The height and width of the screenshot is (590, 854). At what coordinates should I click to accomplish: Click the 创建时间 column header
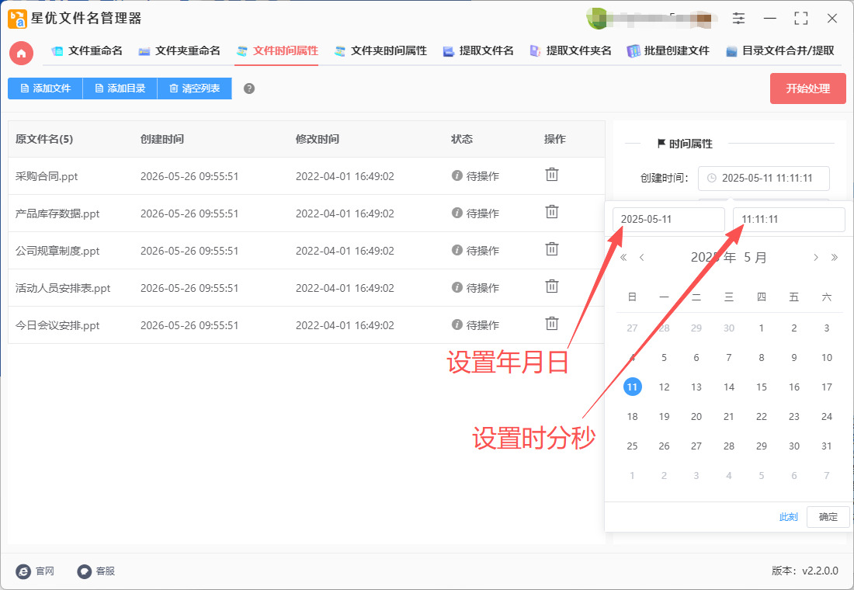pos(162,139)
